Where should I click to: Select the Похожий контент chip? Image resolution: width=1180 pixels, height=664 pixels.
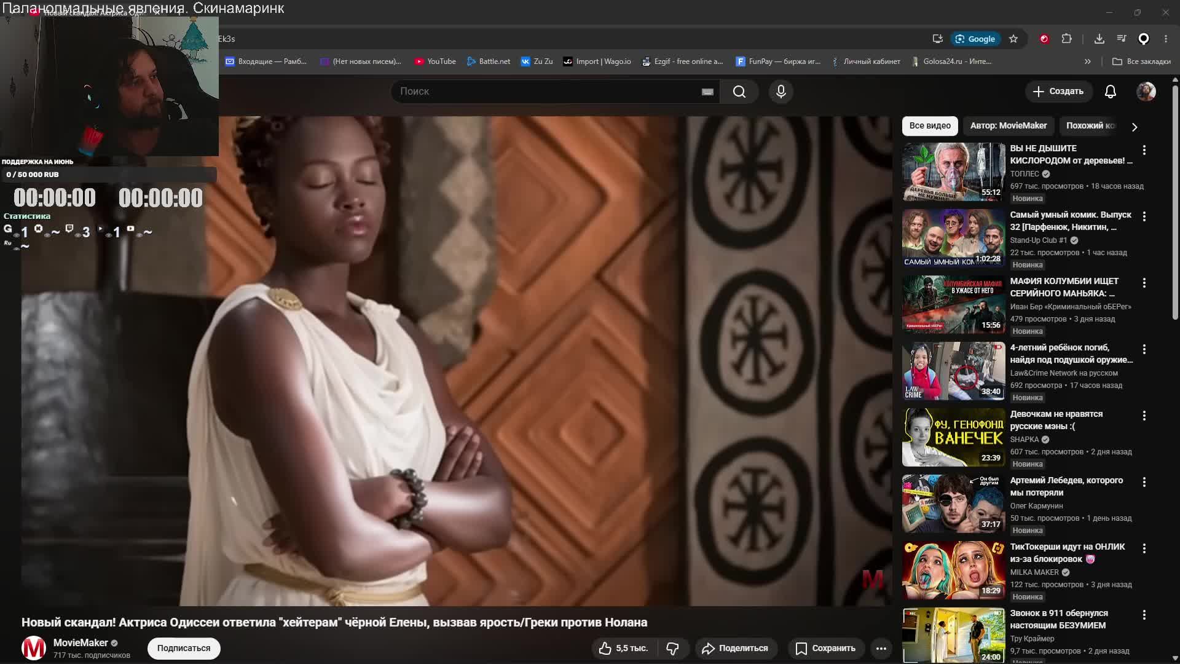pos(1090,125)
